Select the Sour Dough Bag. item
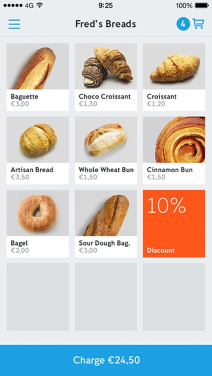This screenshot has height=376, width=212. coord(106,224)
